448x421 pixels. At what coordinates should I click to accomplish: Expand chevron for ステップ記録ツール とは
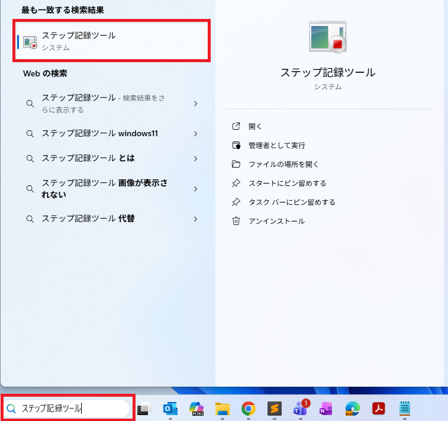pos(195,158)
